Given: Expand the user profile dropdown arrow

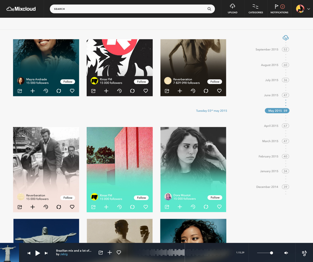Looking at the screenshot, I should [309, 9].
